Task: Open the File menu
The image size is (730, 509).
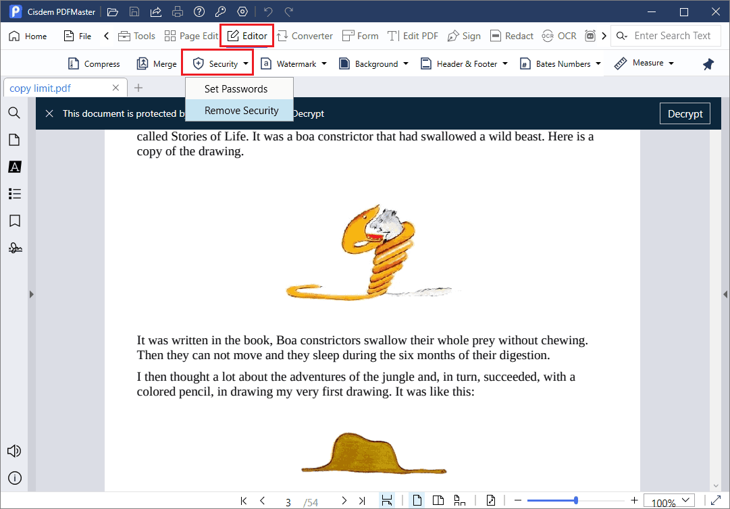Action: click(x=77, y=36)
